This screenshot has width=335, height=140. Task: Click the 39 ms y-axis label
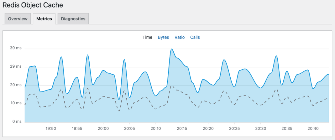tap(16, 48)
